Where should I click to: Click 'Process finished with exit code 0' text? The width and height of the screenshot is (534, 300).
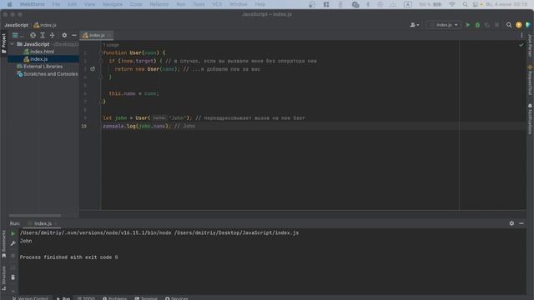(68, 257)
